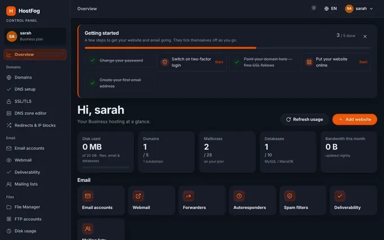Click the Disk usage clock icon
The width and height of the screenshot is (384, 240).
[9, 231]
